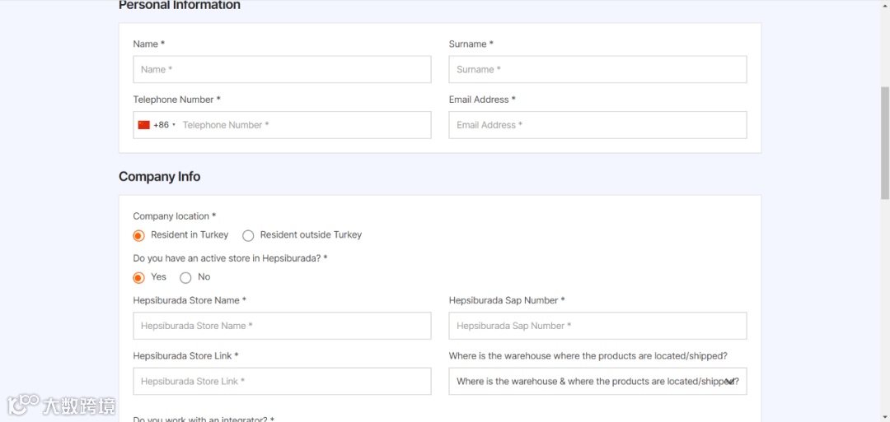Click the China flag icon
Screen dimensions: 890x422
pos(143,125)
